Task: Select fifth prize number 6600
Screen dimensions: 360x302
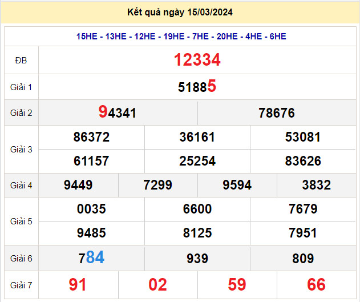Action: (197, 209)
